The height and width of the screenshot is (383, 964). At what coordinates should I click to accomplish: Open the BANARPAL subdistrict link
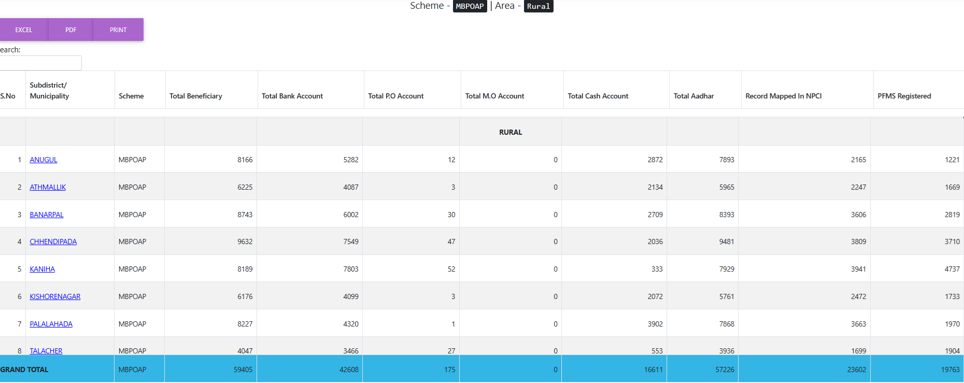pos(47,215)
